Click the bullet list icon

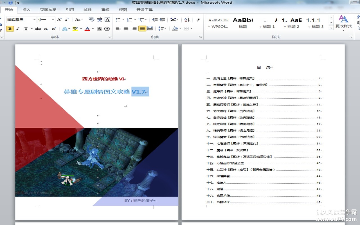coord(118,20)
